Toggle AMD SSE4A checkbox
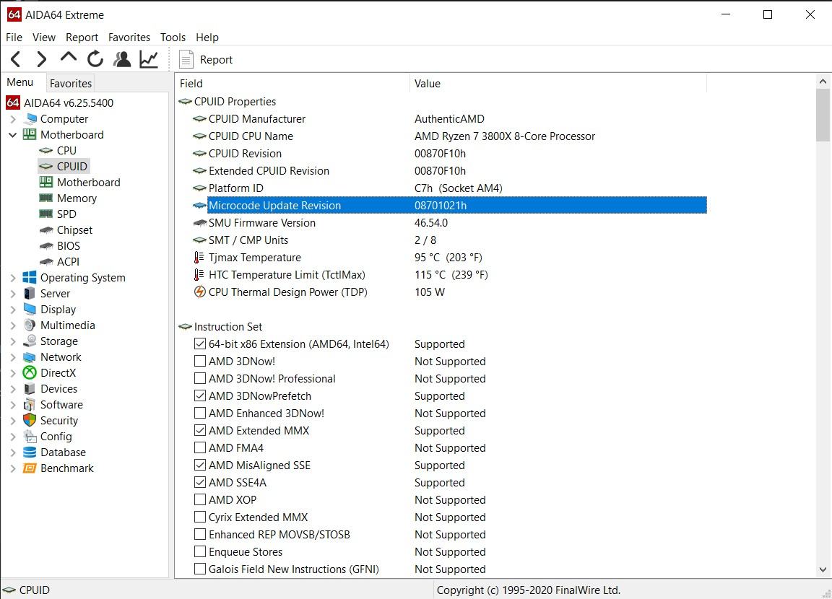The image size is (832, 599). [x=200, y=482]
